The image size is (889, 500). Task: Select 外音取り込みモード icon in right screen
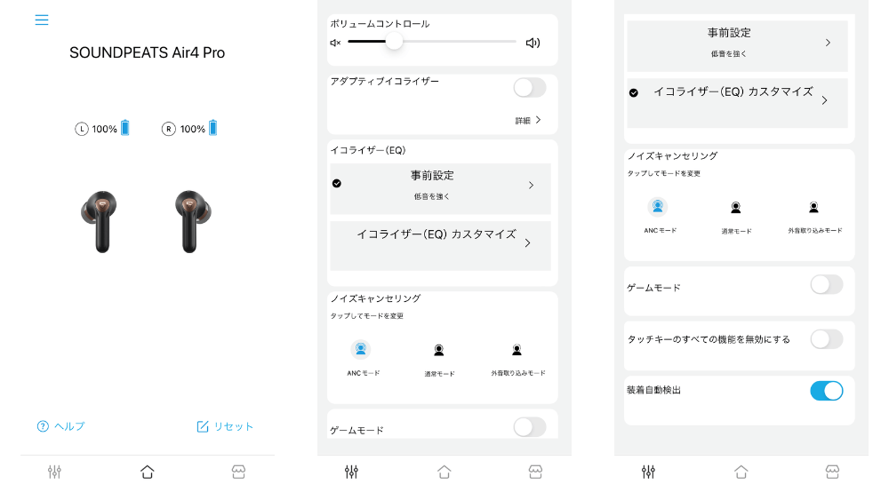coord(813,207)
